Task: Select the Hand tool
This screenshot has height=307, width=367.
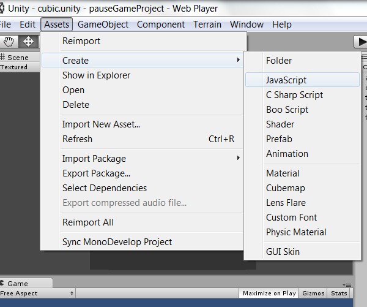Action: click(9, 42)
